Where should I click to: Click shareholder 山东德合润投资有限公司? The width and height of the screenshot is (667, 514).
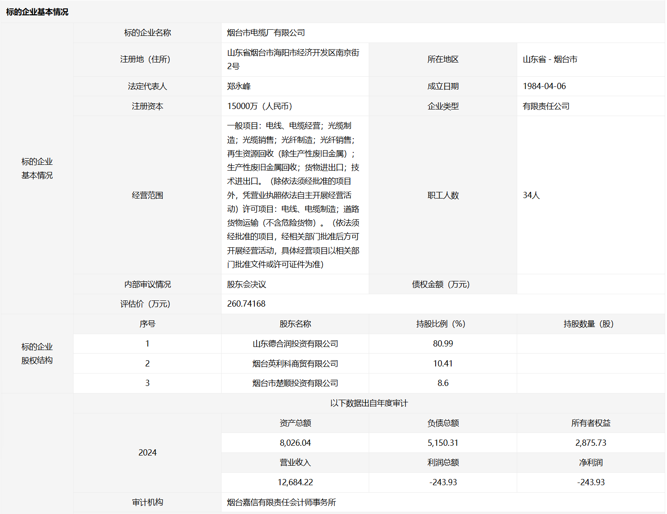click(x=295, y=344)
